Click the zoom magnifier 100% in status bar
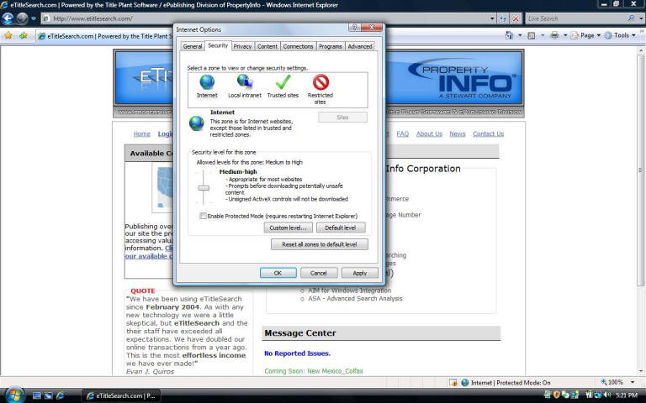646x403 pixels. coord(612,383)
